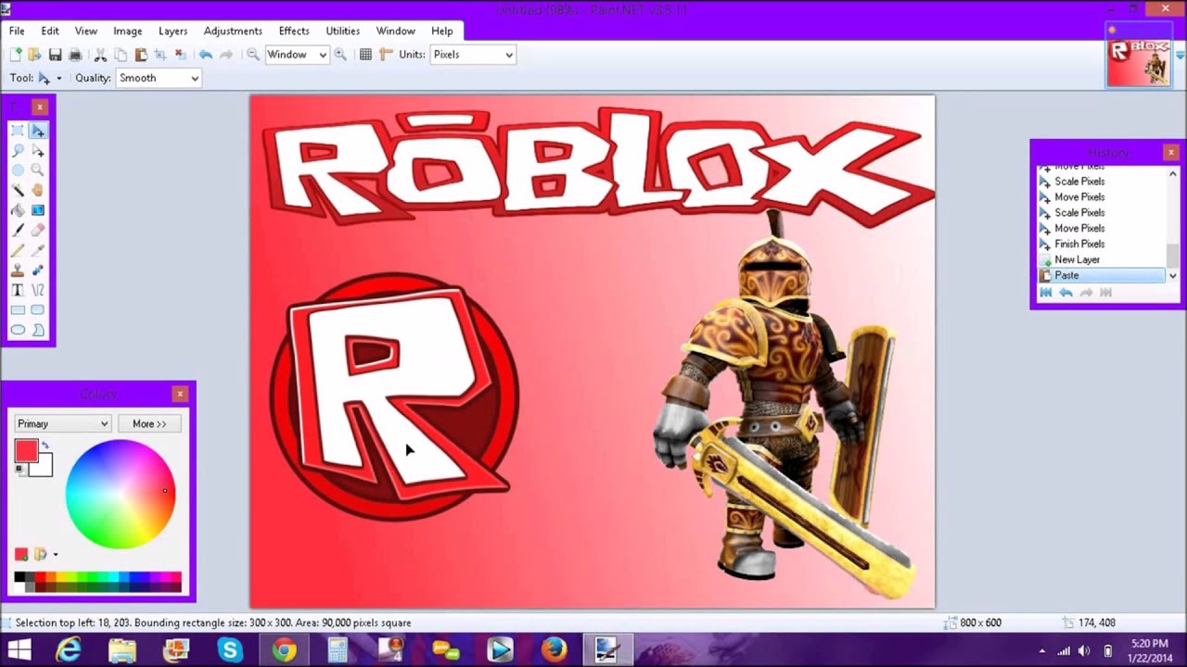Click the Deselect toolbar icon
This screenshot has width=1187, height=667.
click(181, 55)
